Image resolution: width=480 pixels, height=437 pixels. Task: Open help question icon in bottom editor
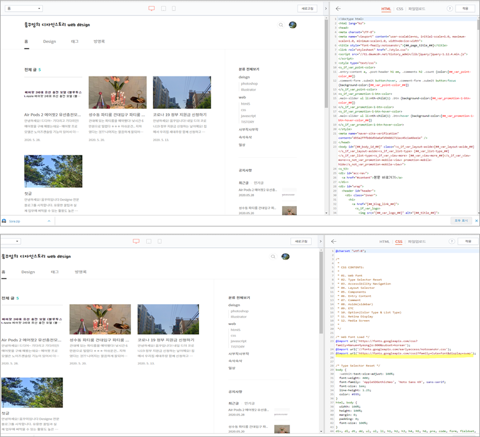pos(452,241)
